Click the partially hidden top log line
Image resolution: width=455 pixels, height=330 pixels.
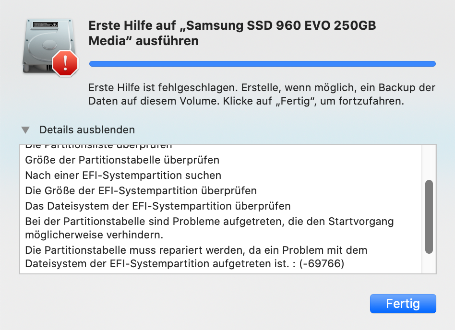(x=98, y=146)
